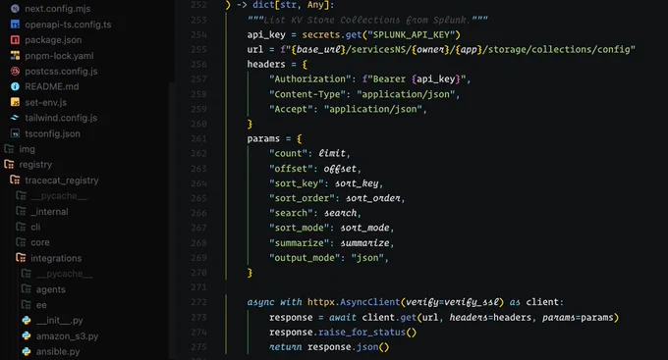
Task: Click the package.json npm icon
Action: click(x=15, y=40)
